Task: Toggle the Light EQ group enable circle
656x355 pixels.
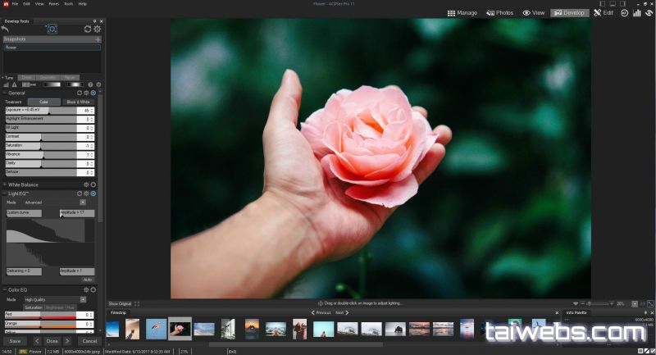Action: tap(93, 193)
